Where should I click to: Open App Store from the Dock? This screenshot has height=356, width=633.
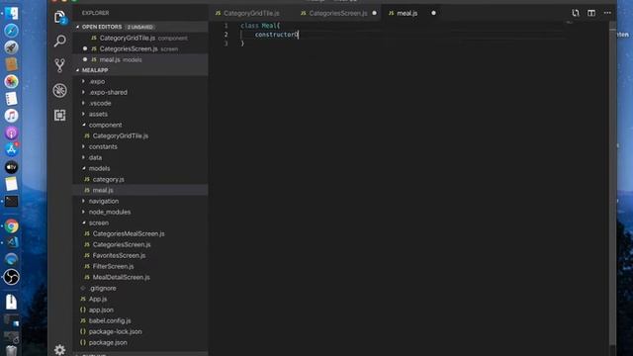(11, 149)
